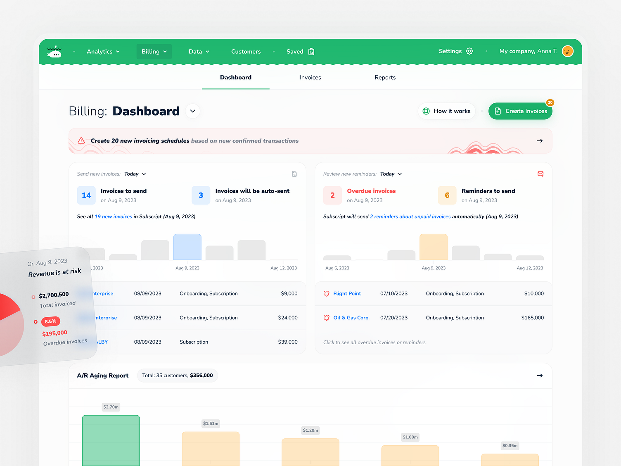The height and width of the screenshot is (466, 621).
Task: Click the bell icon next to Oil & Gas Corp.
Action: 326,317
